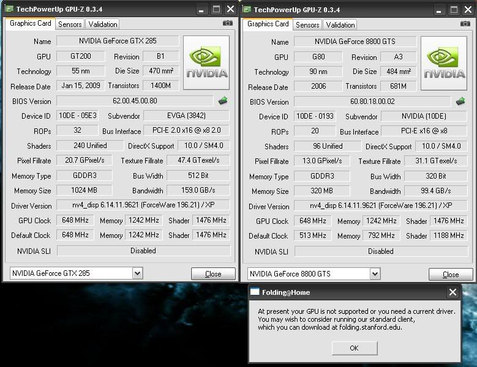Click BIOS Version field 60.80.18.00.02
The height and width of the screenshot is (367, 477).
tap(372, 101)
